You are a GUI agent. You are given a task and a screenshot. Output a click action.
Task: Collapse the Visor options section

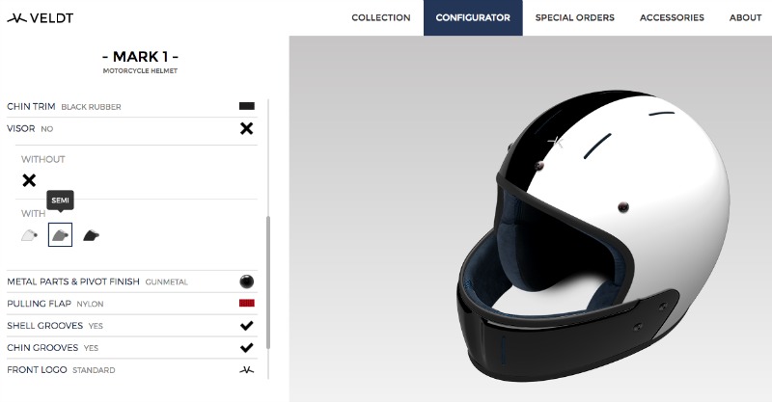pyautogui.click(x=132, y=128)
